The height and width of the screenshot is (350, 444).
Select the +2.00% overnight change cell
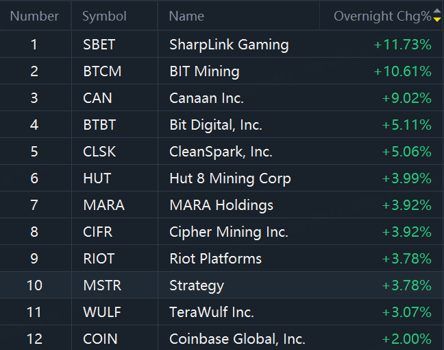tap(407, 339)
